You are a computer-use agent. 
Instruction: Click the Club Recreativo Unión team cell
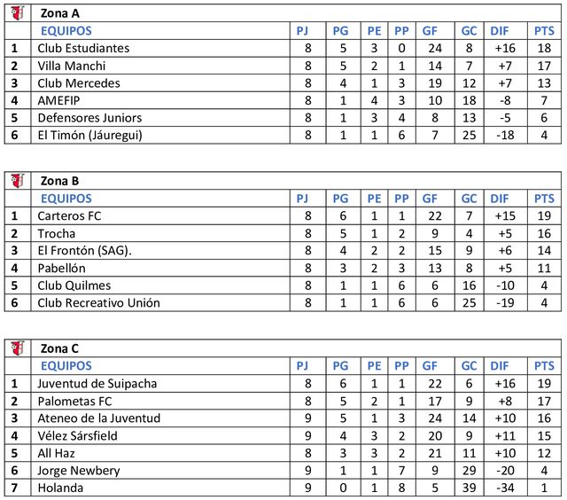(x=160, y=303)
